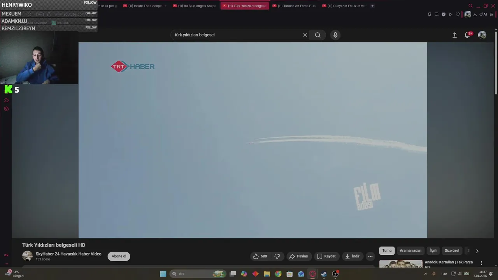Open the sidebar settings gear icon
The width and height of the screenshot is (498, 280).
[x=6, y=109]
